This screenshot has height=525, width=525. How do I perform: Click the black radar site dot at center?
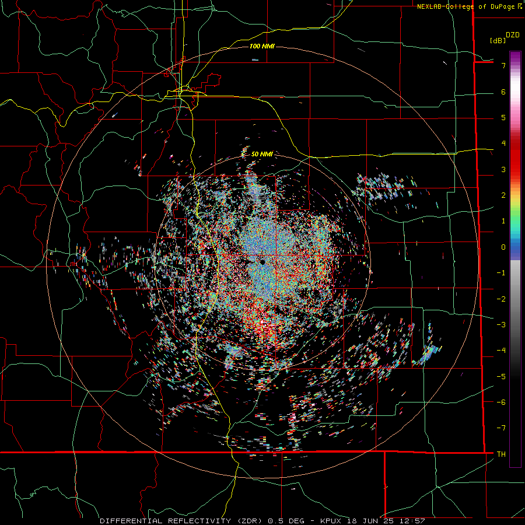263,262
